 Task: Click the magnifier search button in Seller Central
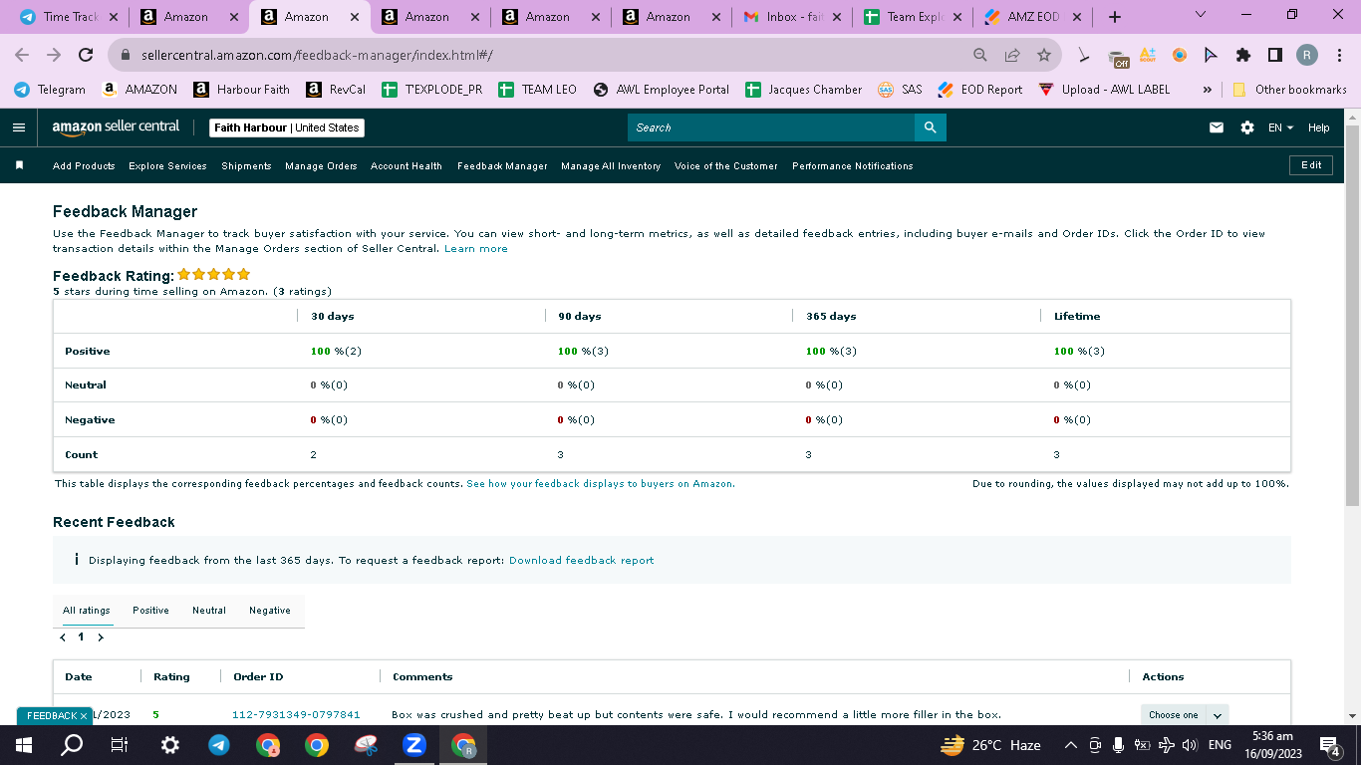coord(931,127)
